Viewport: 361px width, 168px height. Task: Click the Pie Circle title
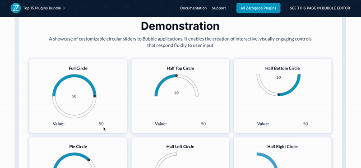click(x=78, y=147)
